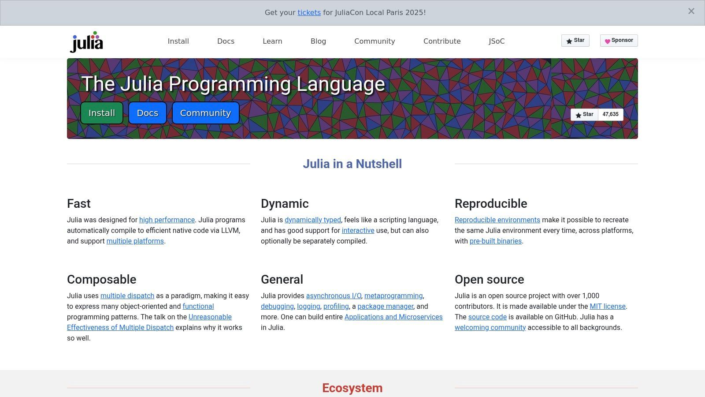
Task: Click the Star button in the navbar
Action: (575, 41)
